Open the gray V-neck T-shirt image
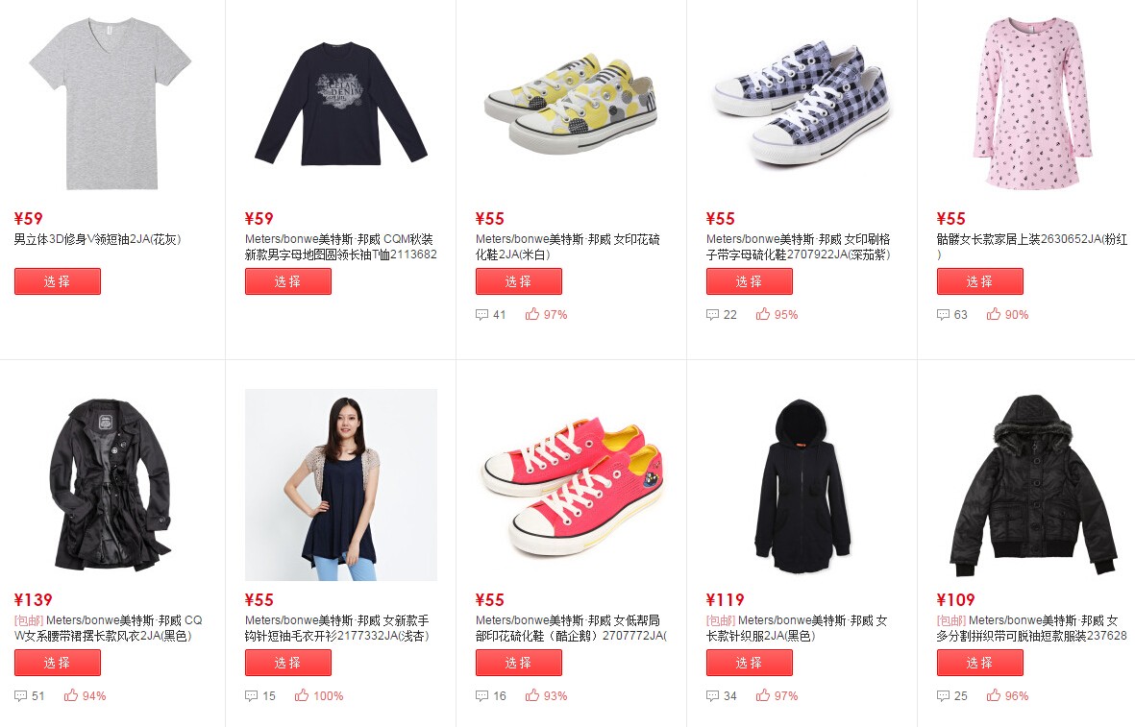Viewport: 1135px width, 727px height. click(x=110, y=104)
